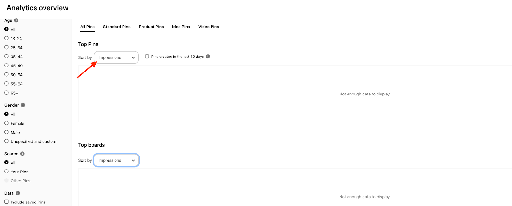Switch to the All Pins tab

87,27
